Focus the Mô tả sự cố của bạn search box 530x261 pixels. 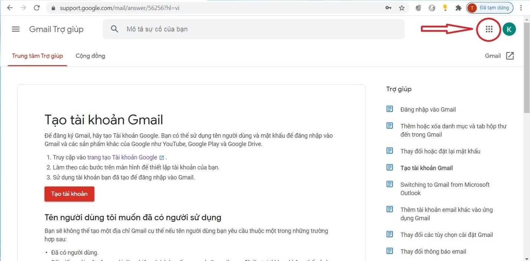[254, 29]
